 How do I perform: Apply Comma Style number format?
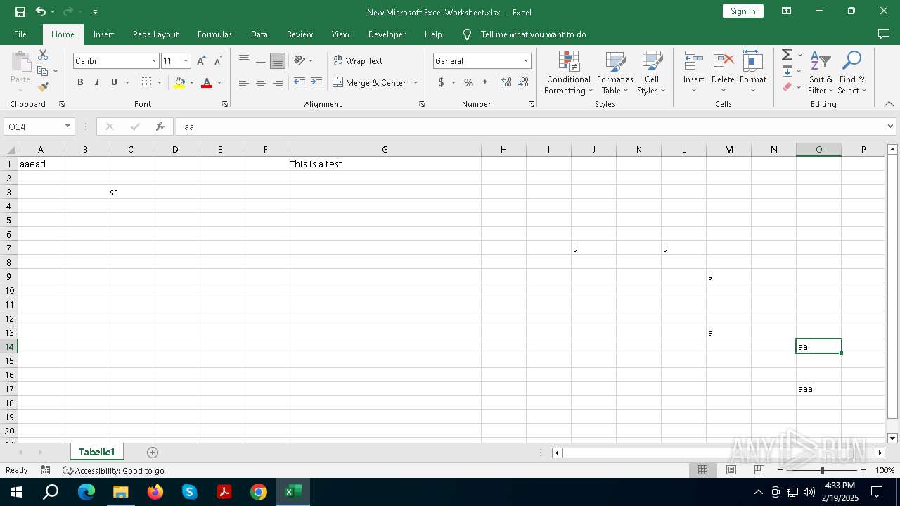pyautogui.click(x=485, y=82)
